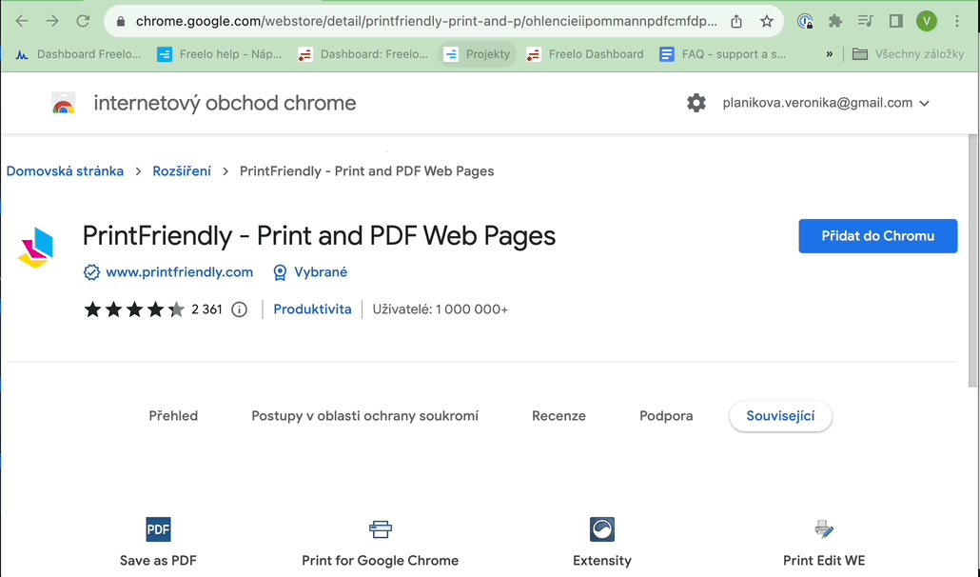This screenshot has height=577, width=980.
Task: Select the Související tab
Action: click(780, 416)
